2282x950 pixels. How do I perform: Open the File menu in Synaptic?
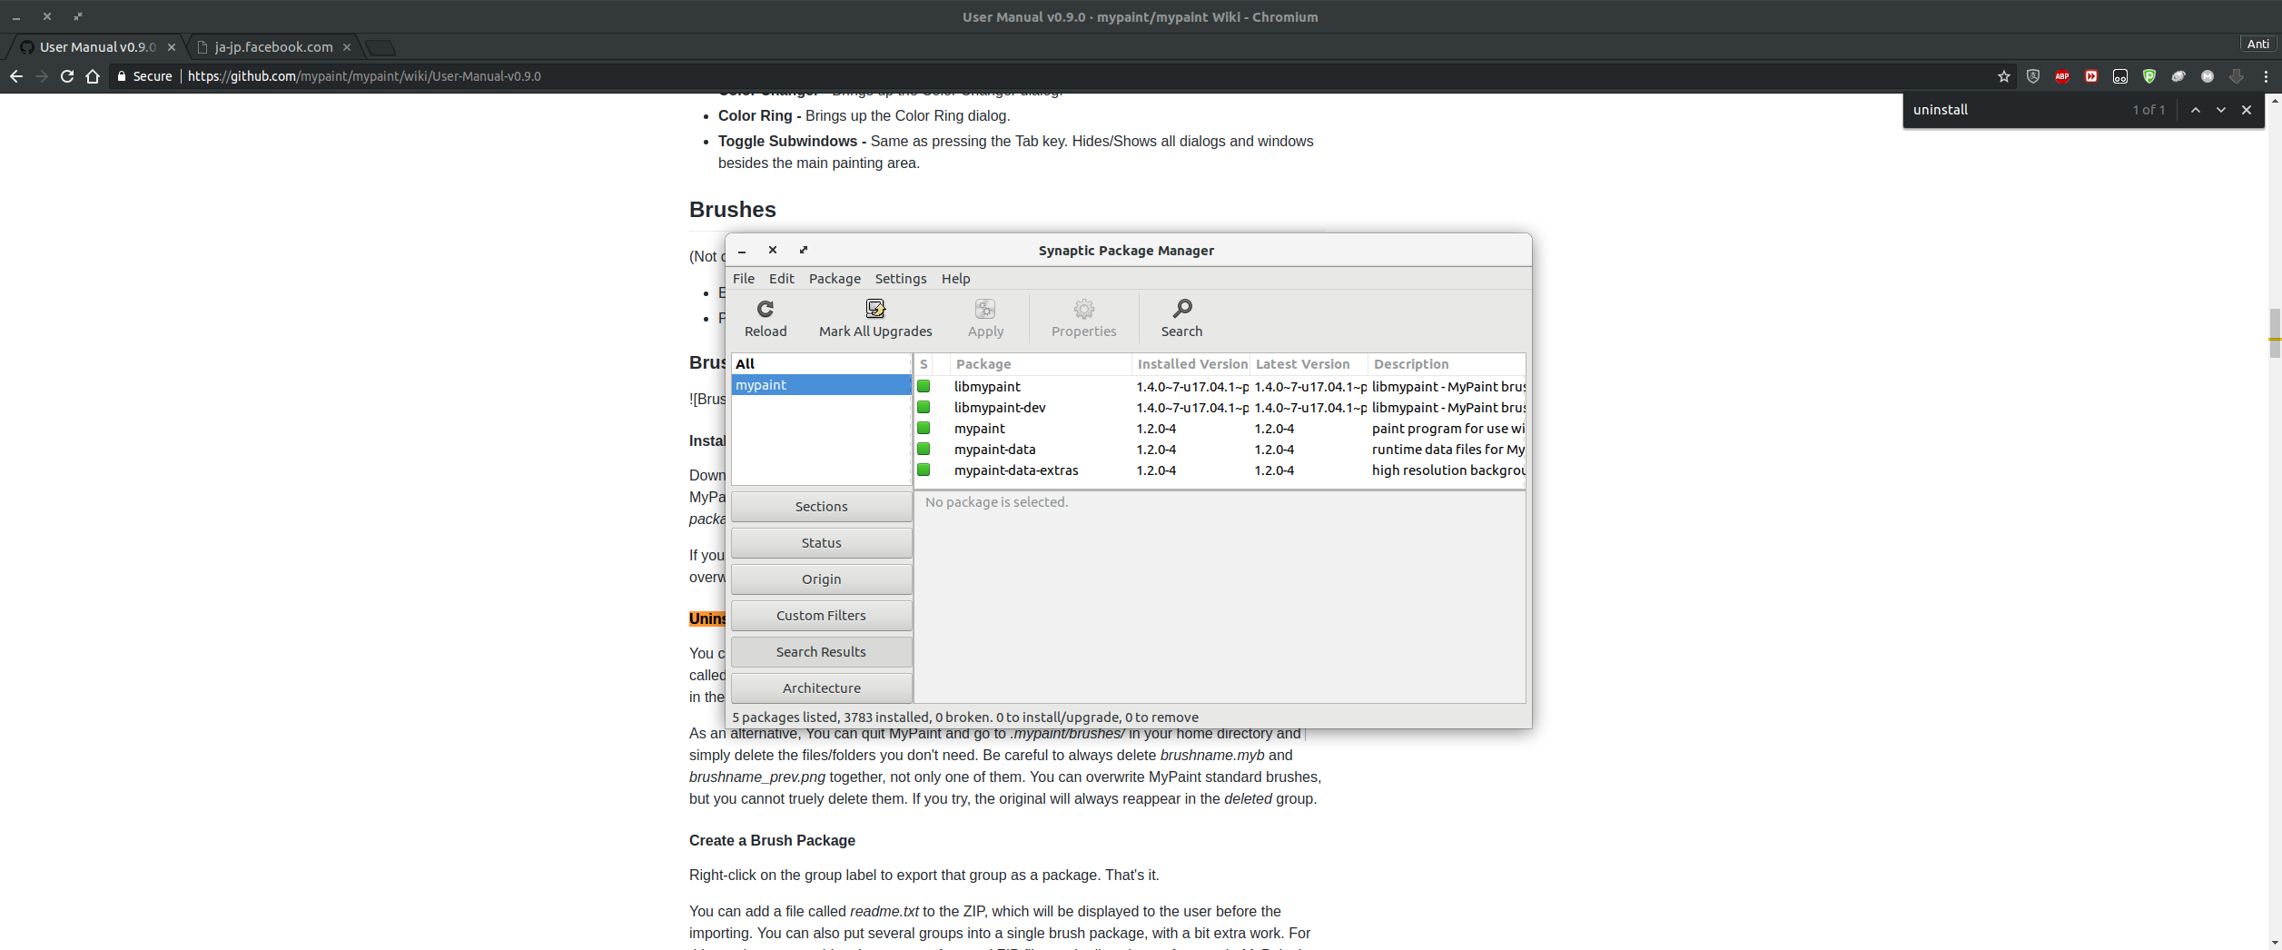(744, 279)
